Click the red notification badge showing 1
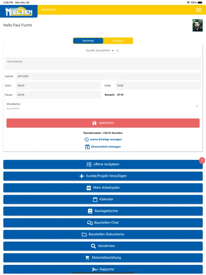Viewport: 206px width, 275px height. 202,160
